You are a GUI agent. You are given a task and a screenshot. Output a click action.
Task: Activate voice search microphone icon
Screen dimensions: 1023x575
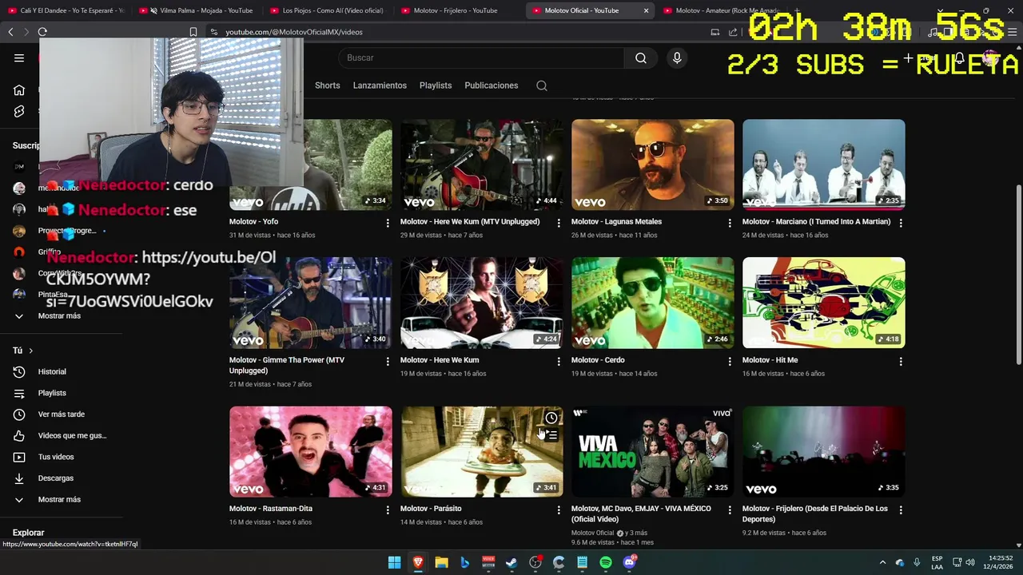click(x=677, y=57)
